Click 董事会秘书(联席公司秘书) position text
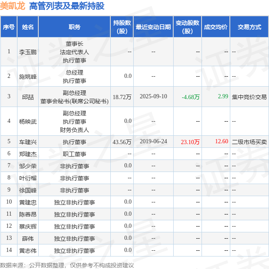Viewport: 269px width, 269px height. (75, 101)
